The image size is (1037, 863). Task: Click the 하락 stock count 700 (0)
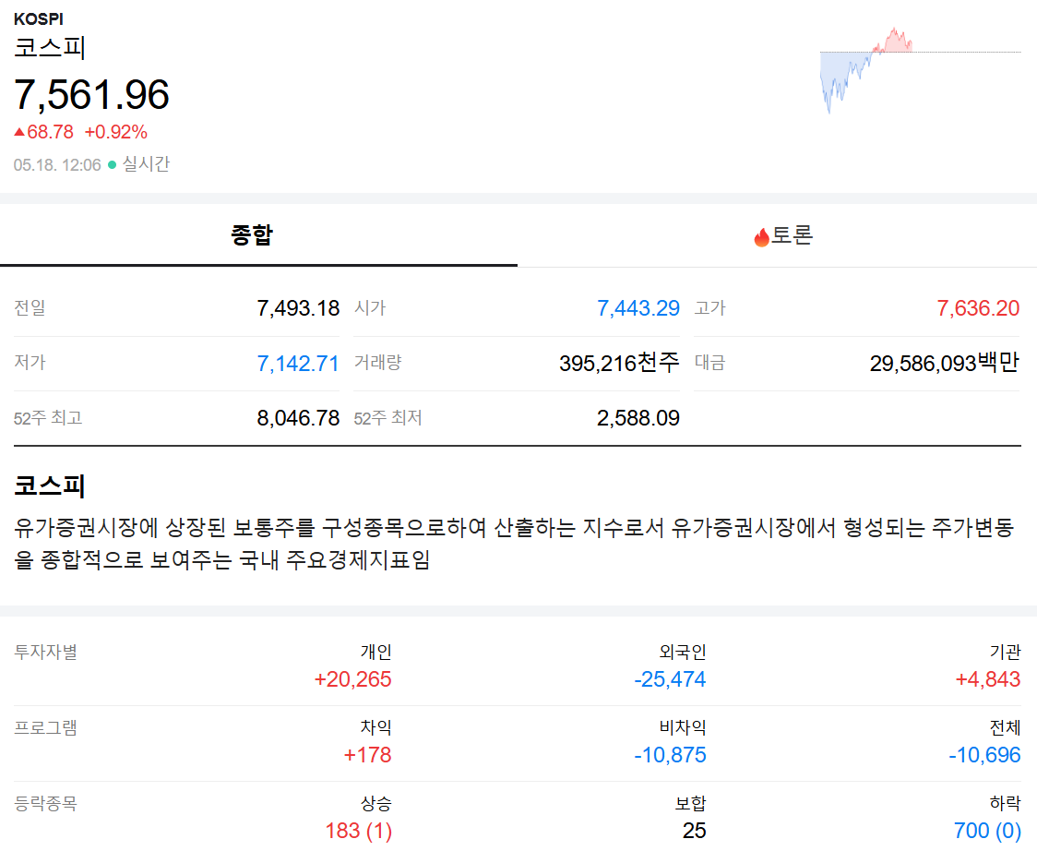tap(987, 831)
